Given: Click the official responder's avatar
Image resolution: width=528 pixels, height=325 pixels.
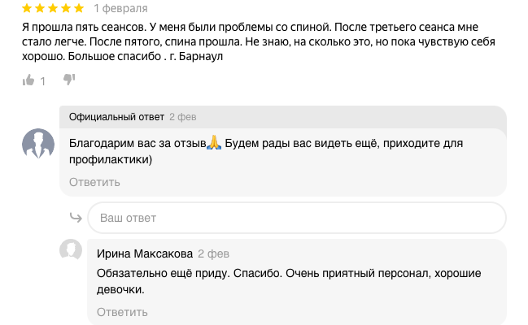Looking at the screenshot, I should click(37, 144).
